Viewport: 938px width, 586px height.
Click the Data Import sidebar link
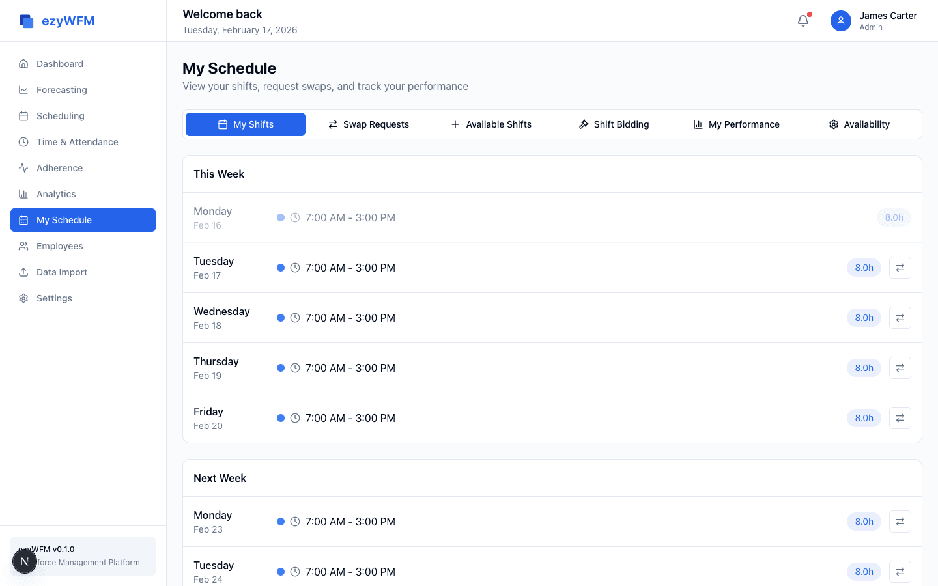[x=61, y=272]
